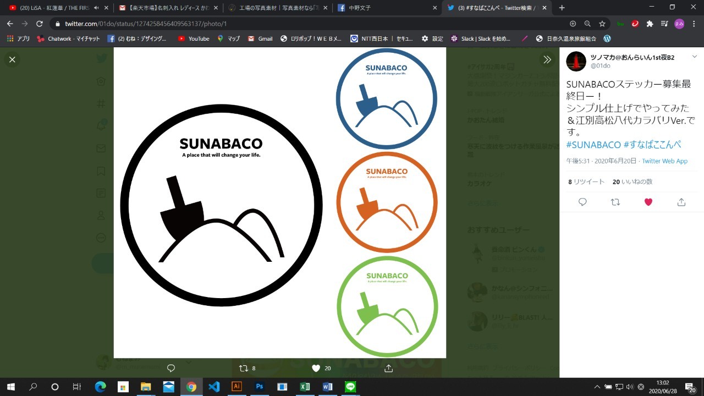Image resolution: width=704 pixels, height=396 pixels.
Task: View the 20 いいねの数 list
Action: coord(632,182)
